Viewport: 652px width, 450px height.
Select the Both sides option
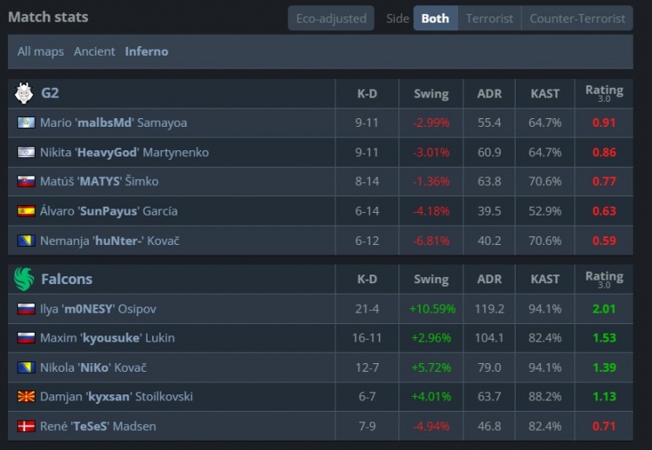pos(435,18)
